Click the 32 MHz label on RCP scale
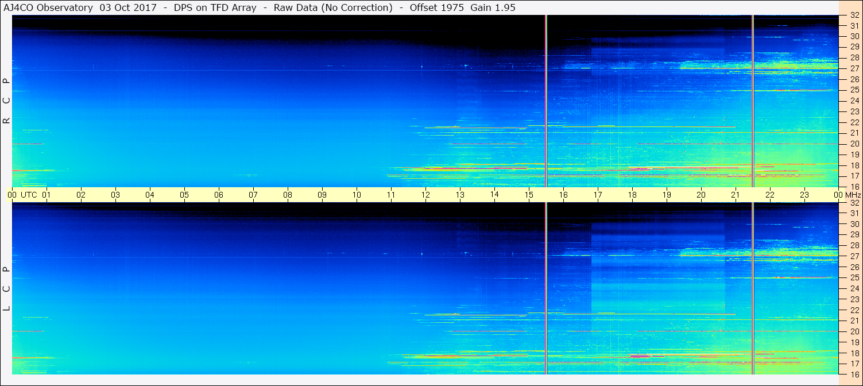863x386 pixels. [854, 16]
